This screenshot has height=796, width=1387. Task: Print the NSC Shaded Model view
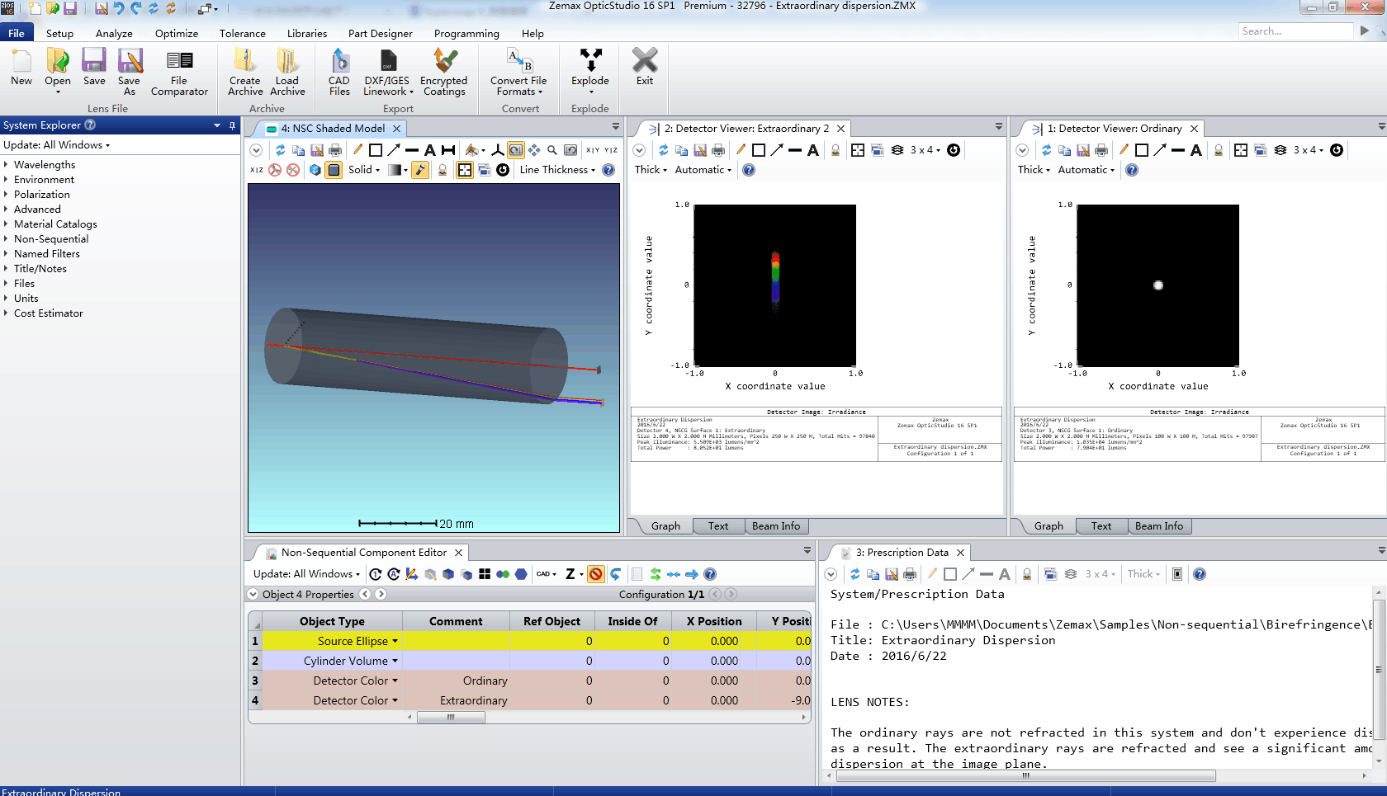coord(335,150)
